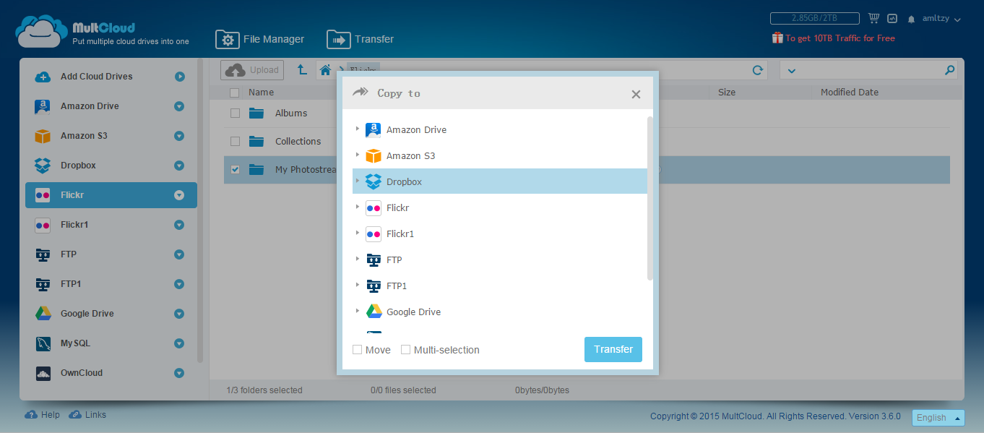
Task: Tick the Albums folder checkbox
Action: click(x=235, y=113)
